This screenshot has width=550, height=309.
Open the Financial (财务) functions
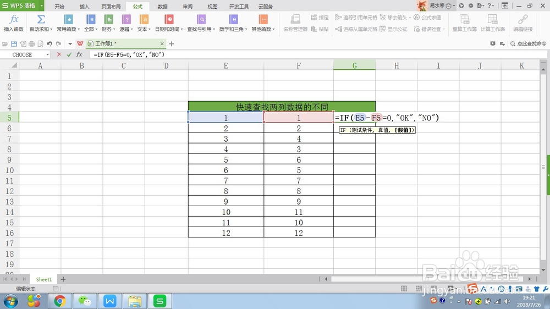pos(108,23)
